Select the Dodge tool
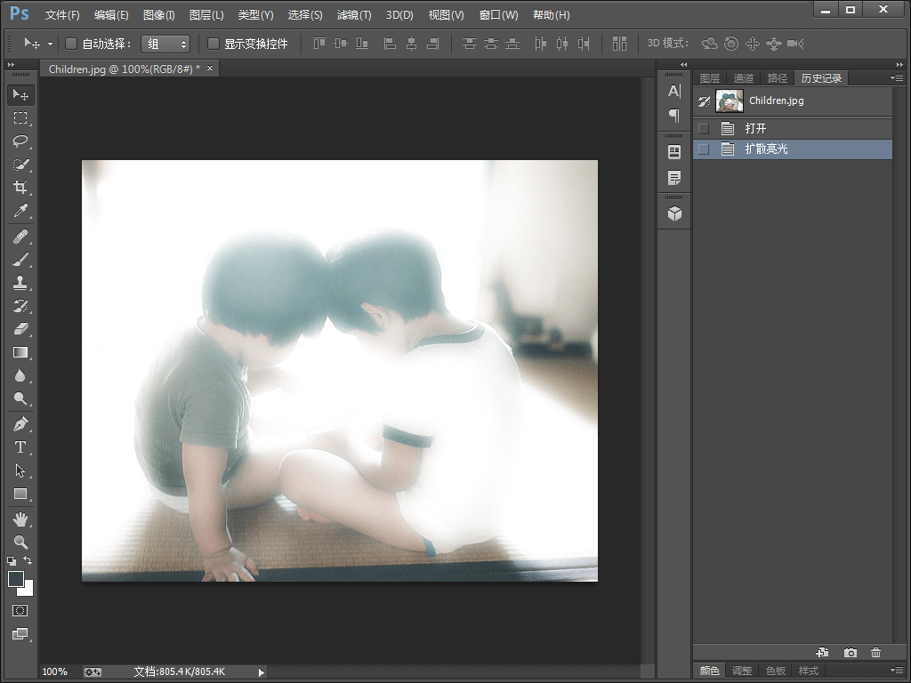Image resolution: width=911 pixels, height=683 pixels. pos(20,398)
